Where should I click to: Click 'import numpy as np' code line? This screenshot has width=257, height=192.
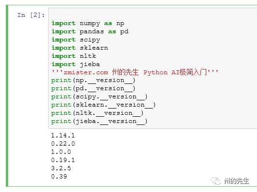pos(88,24)
